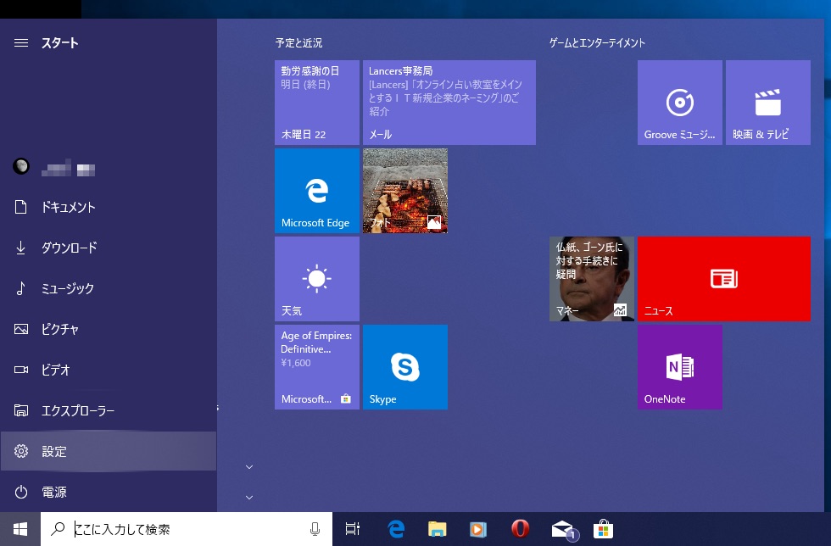This screenshot has height=546, width=831.
Task: Click the hamburger menu icon beside スタート
Action: click(x=21, y=43)
